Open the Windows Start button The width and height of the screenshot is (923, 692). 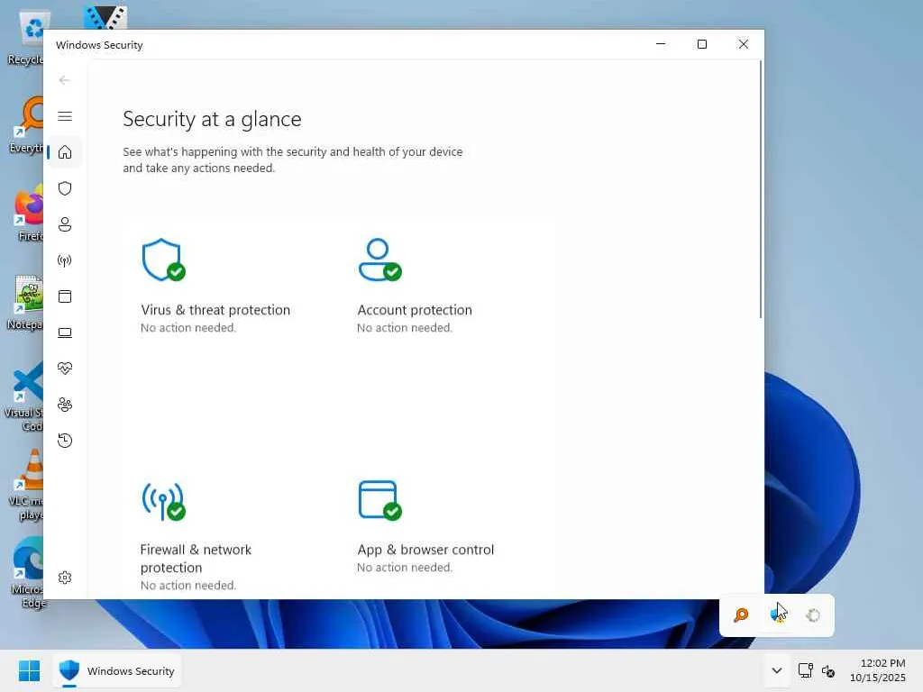[29, 670]
